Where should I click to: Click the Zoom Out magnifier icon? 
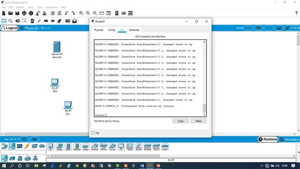pyautogui.click(x=95, y=13)
